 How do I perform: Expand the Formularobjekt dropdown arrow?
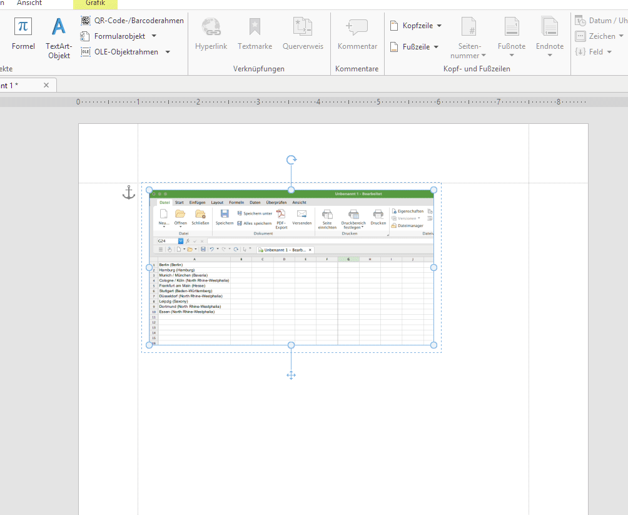click(154, 36)
